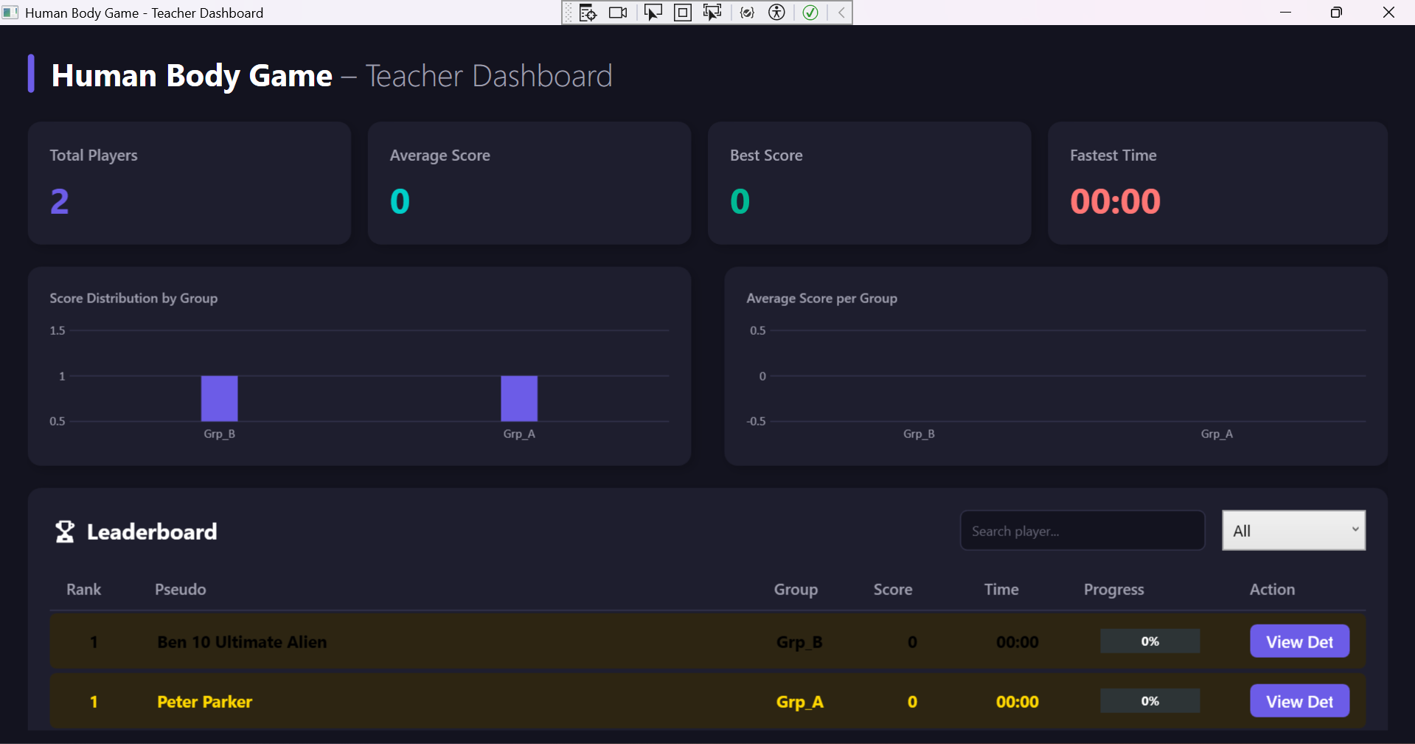Click the Leaderboard trophy icon
Screen dimensions: 1415x744
[65, 531]
